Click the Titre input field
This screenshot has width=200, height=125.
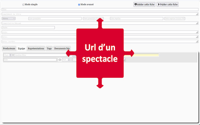pos(100,10)
